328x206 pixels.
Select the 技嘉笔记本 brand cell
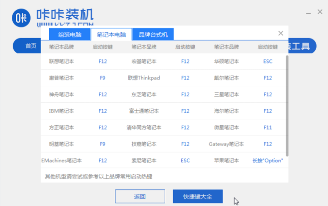(x=144, y=144)
